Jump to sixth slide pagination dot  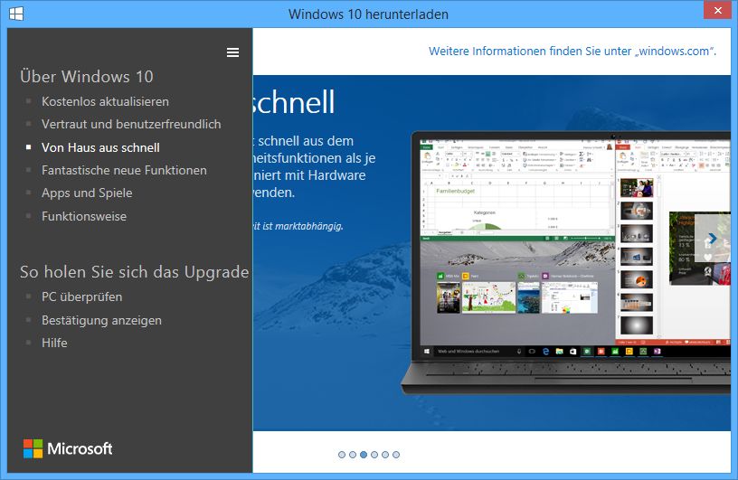[x=396, y=455]
